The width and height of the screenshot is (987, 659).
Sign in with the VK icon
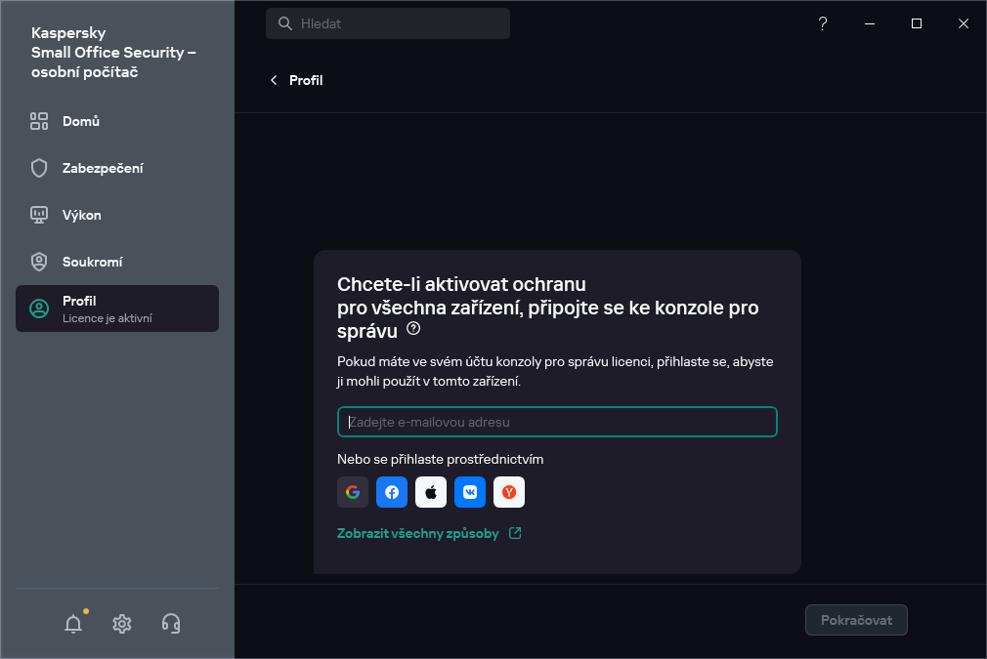(470, 492)
